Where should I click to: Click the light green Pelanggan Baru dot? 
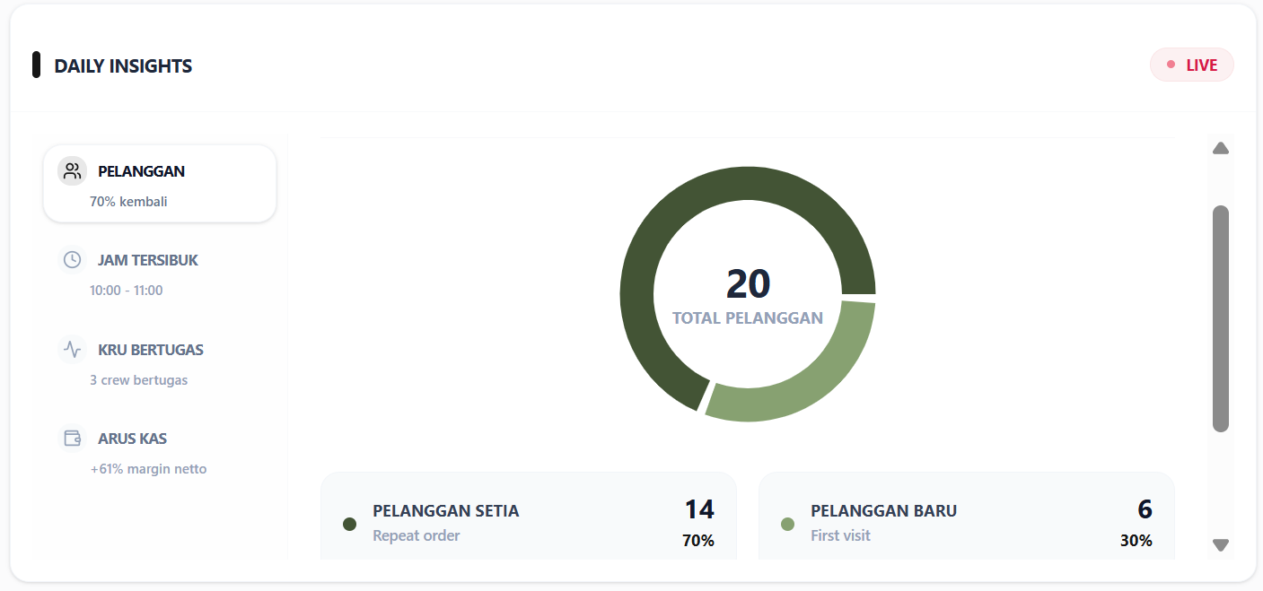pyautogui.click(x=788, y=524)
